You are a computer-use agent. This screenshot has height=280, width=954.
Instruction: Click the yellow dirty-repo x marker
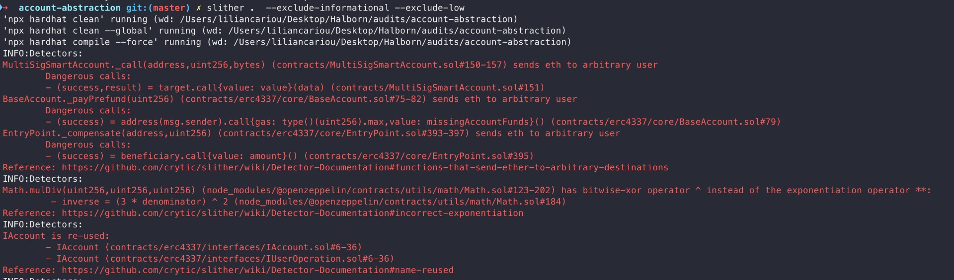point(199,8)
